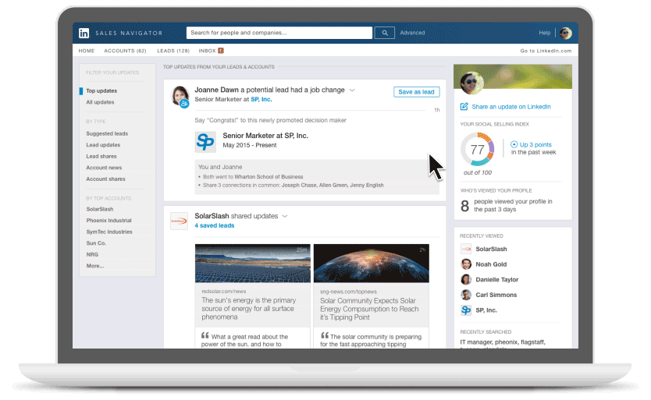Screen dimensions: 651x400
Task: Open the Accounts (62) tab
Action: 125,51
